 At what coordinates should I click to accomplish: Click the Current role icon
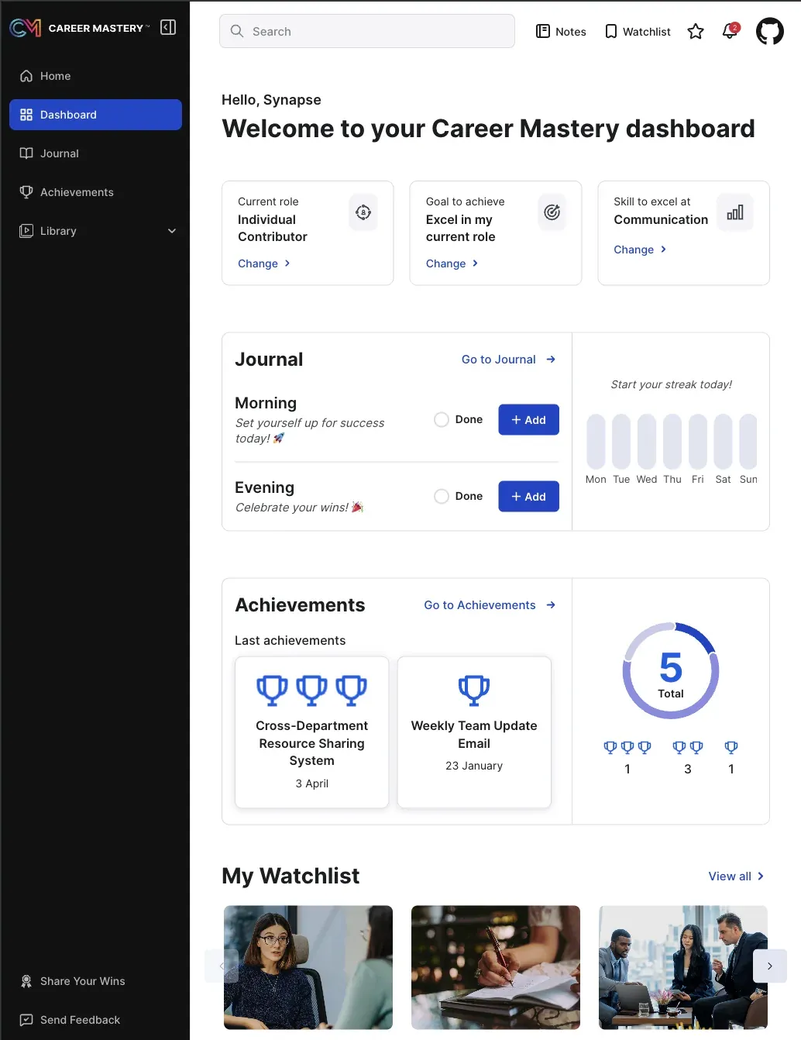[363, 212]
